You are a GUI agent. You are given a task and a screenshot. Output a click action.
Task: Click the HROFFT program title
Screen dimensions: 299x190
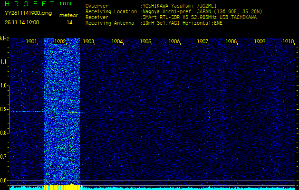point(30,4)
